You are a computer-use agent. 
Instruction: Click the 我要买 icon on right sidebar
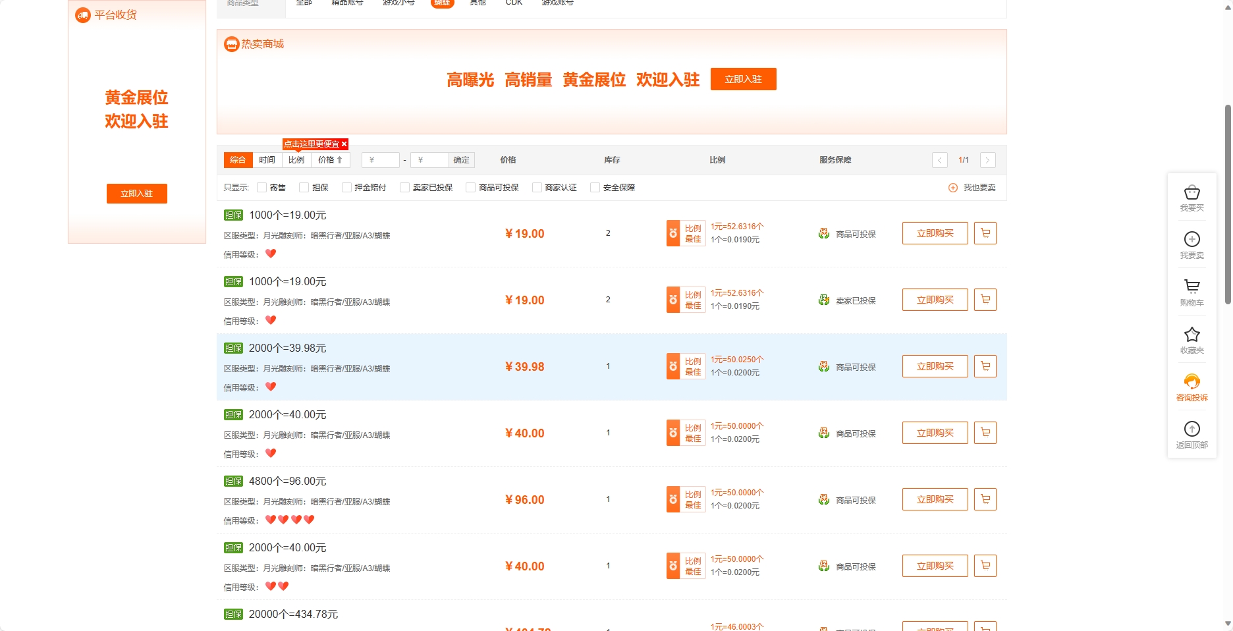[x=1192, y=195]
